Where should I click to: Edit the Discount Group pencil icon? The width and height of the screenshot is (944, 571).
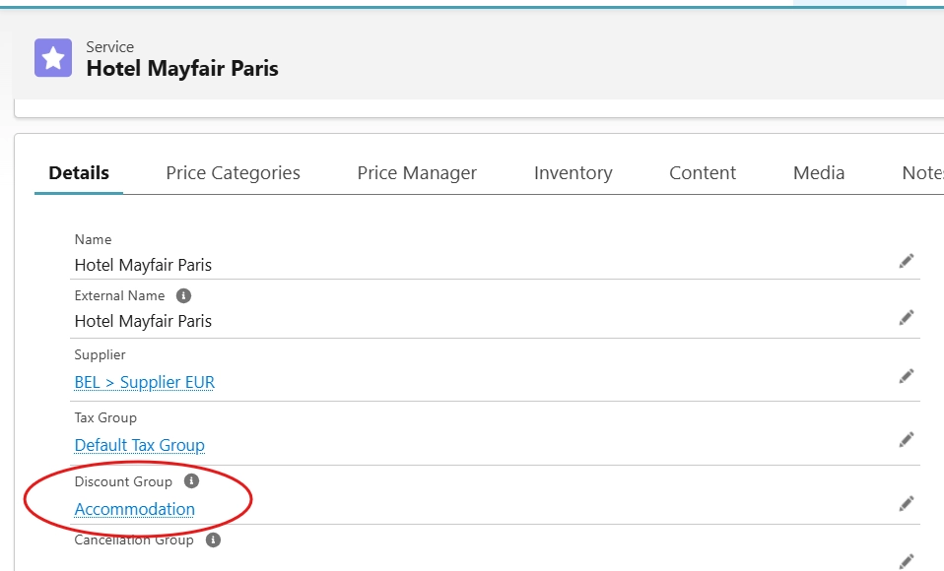[x=907, y=503]
